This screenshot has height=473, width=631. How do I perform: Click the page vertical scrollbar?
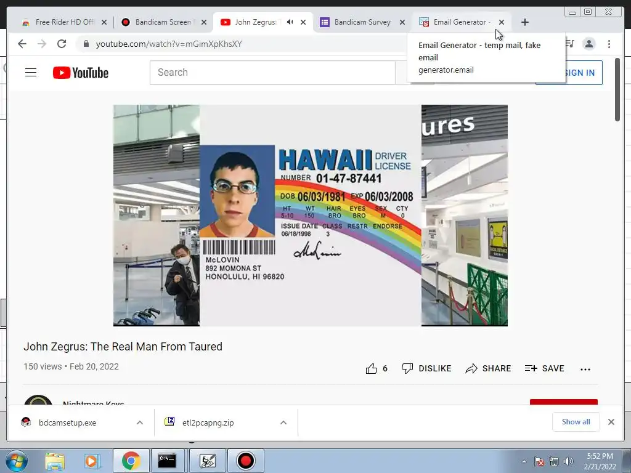click(617, 90)
